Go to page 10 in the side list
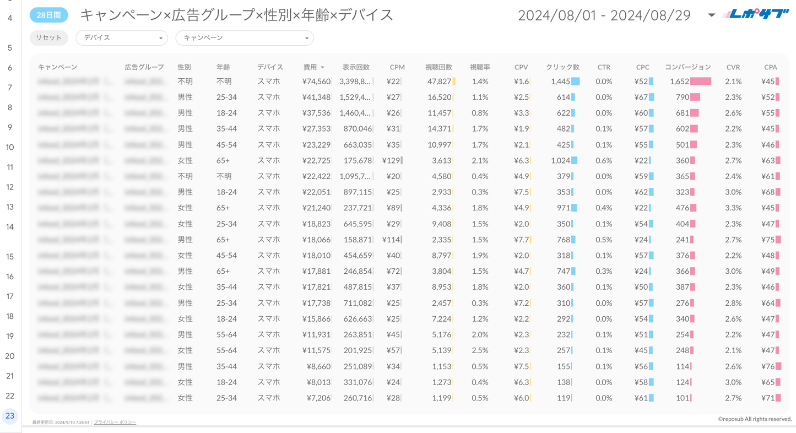 point(10,147)
